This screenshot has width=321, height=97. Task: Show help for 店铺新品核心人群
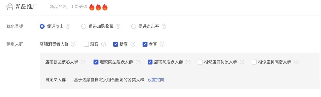tap(83, 62)
